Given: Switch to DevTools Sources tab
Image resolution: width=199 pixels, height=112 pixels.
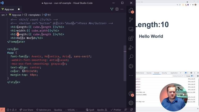Looking at the screenshot, I should 149,73.
